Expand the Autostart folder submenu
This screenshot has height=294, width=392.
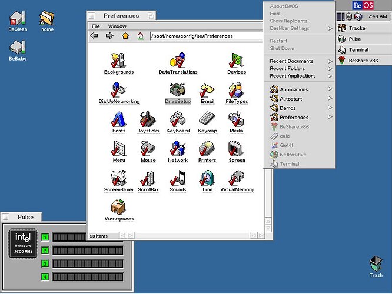[x=299, y=99]
